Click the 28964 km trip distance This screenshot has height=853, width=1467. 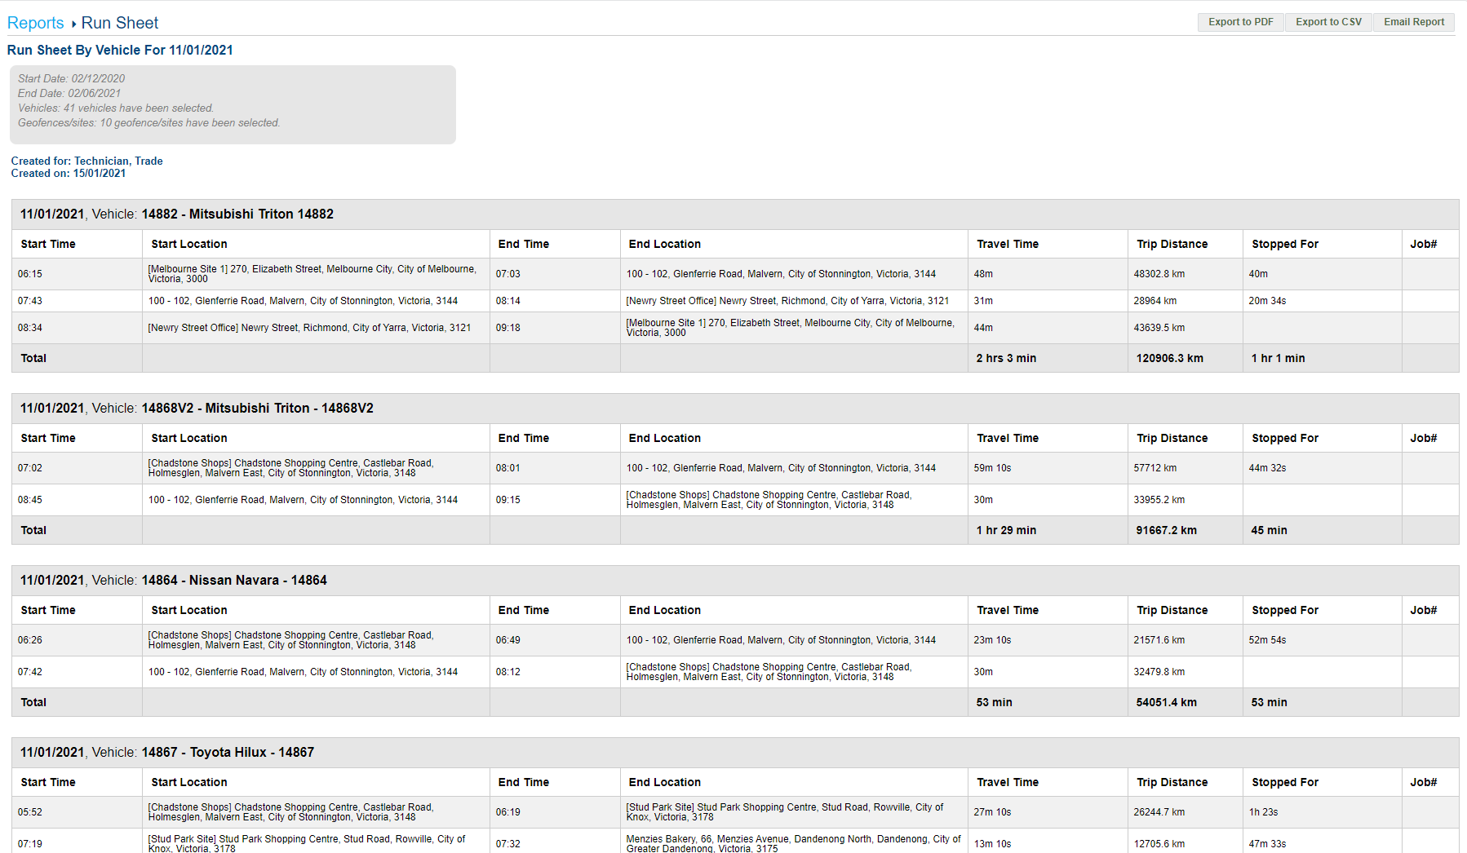(x=1155, y=301)
